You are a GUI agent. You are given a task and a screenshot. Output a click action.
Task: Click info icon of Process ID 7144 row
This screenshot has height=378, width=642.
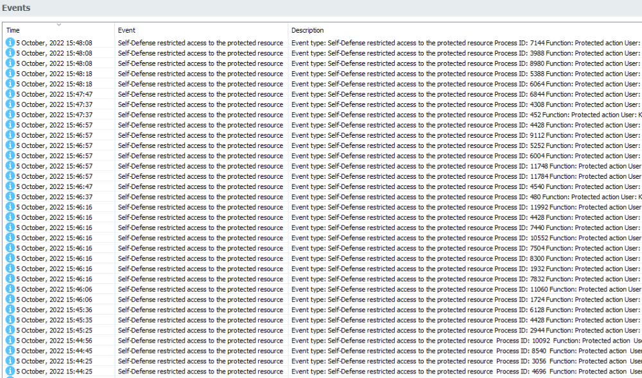10,42
